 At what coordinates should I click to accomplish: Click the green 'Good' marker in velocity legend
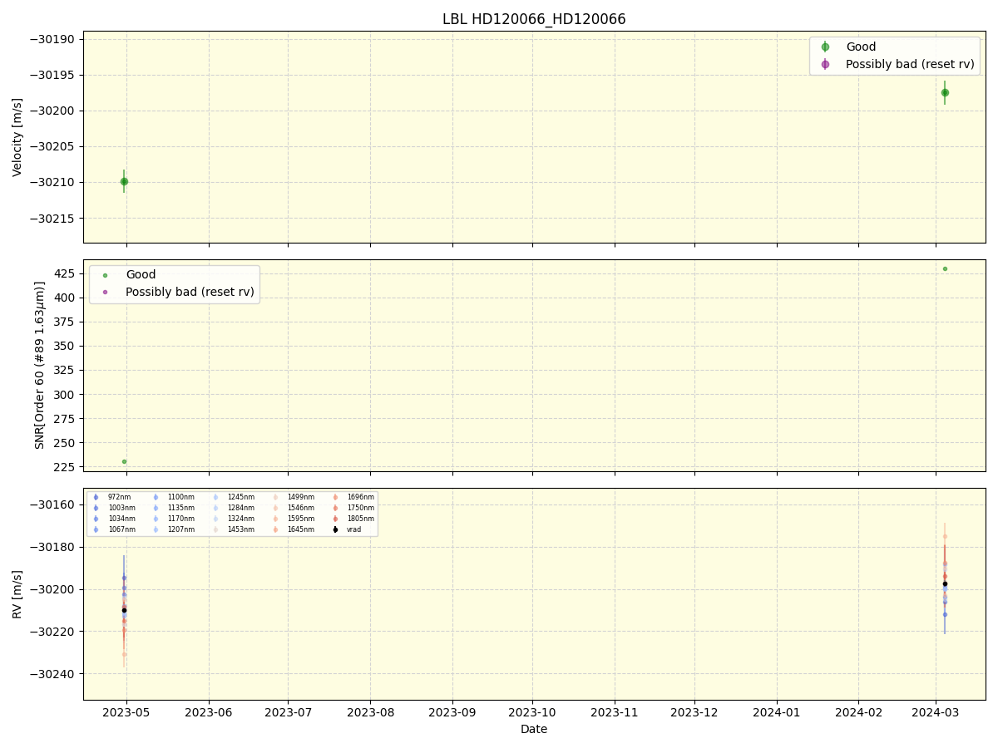coord(825,47)
